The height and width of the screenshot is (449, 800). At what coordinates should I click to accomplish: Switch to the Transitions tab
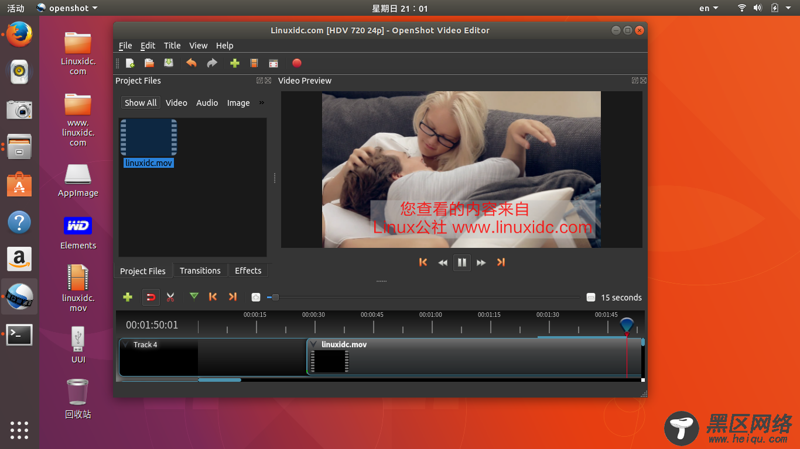coord(200,271)
